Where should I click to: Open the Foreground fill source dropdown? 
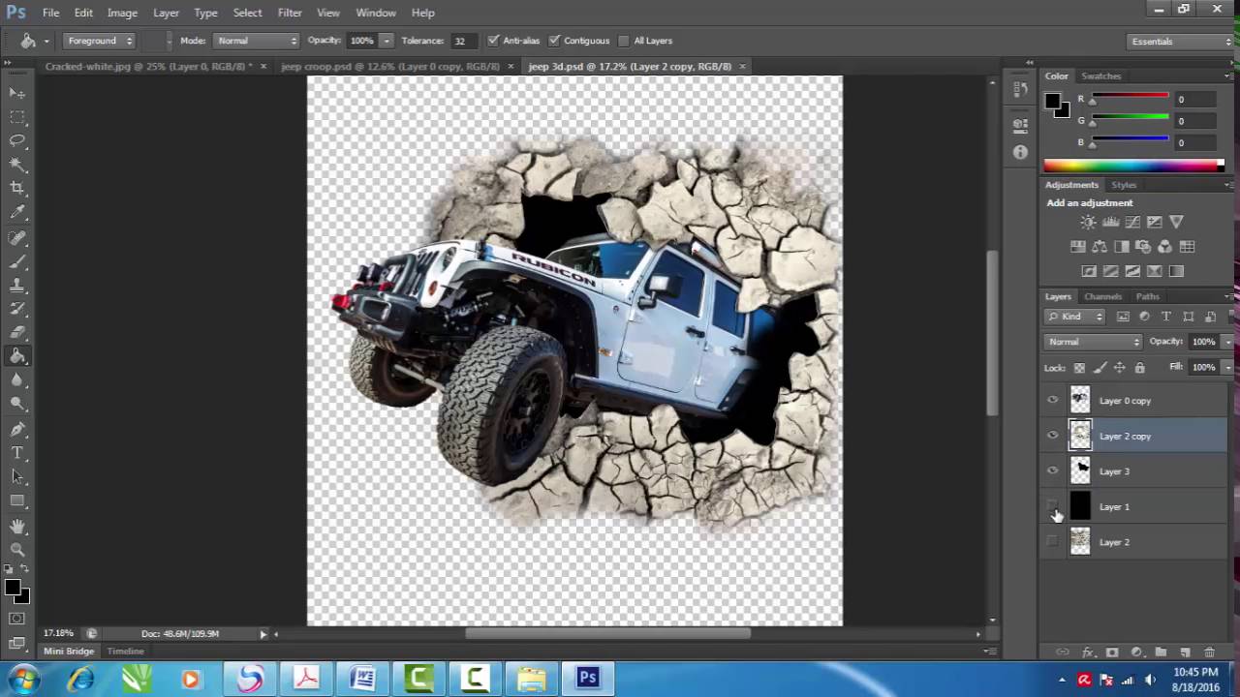click(x=100, y=41)
